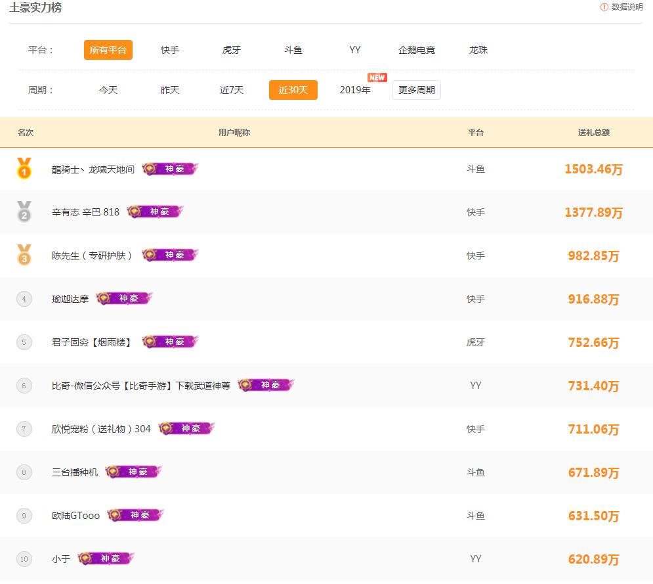This screenshot has height=584, width=653.
Task: Click the rank 4 circle badge
Action: pos(24,299)
